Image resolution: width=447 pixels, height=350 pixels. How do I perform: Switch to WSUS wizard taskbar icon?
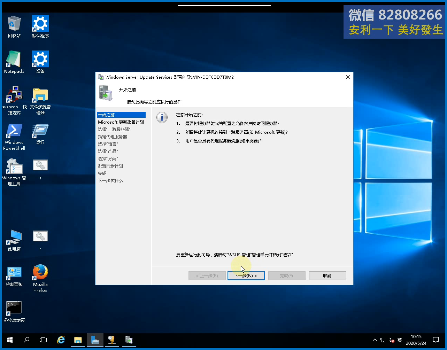point(129,340)
